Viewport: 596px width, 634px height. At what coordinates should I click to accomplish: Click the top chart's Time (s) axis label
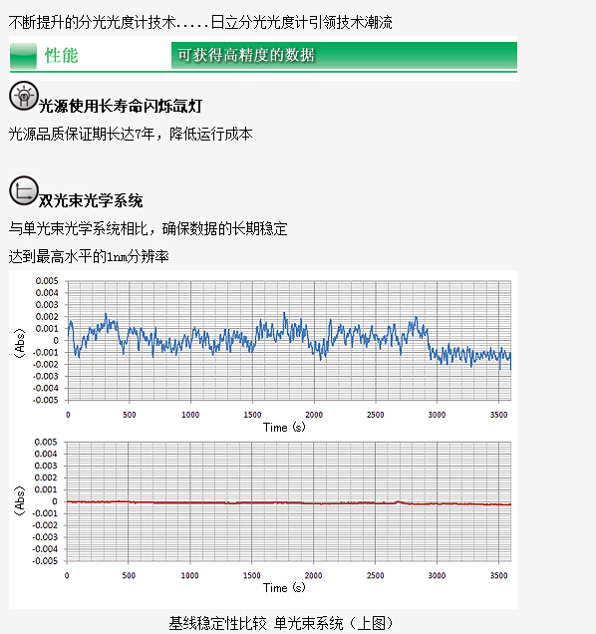coord(284,428)
